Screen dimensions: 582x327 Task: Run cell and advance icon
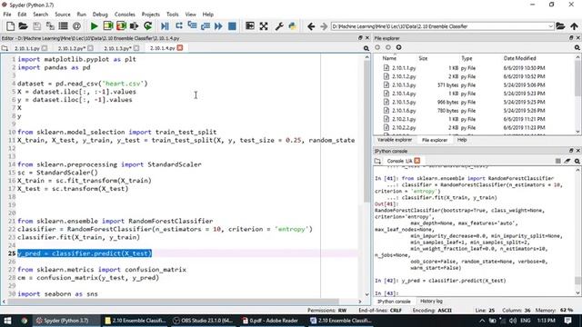[121, 26]
